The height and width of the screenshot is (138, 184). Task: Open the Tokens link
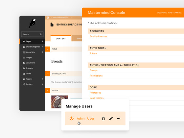click(93, 53)
